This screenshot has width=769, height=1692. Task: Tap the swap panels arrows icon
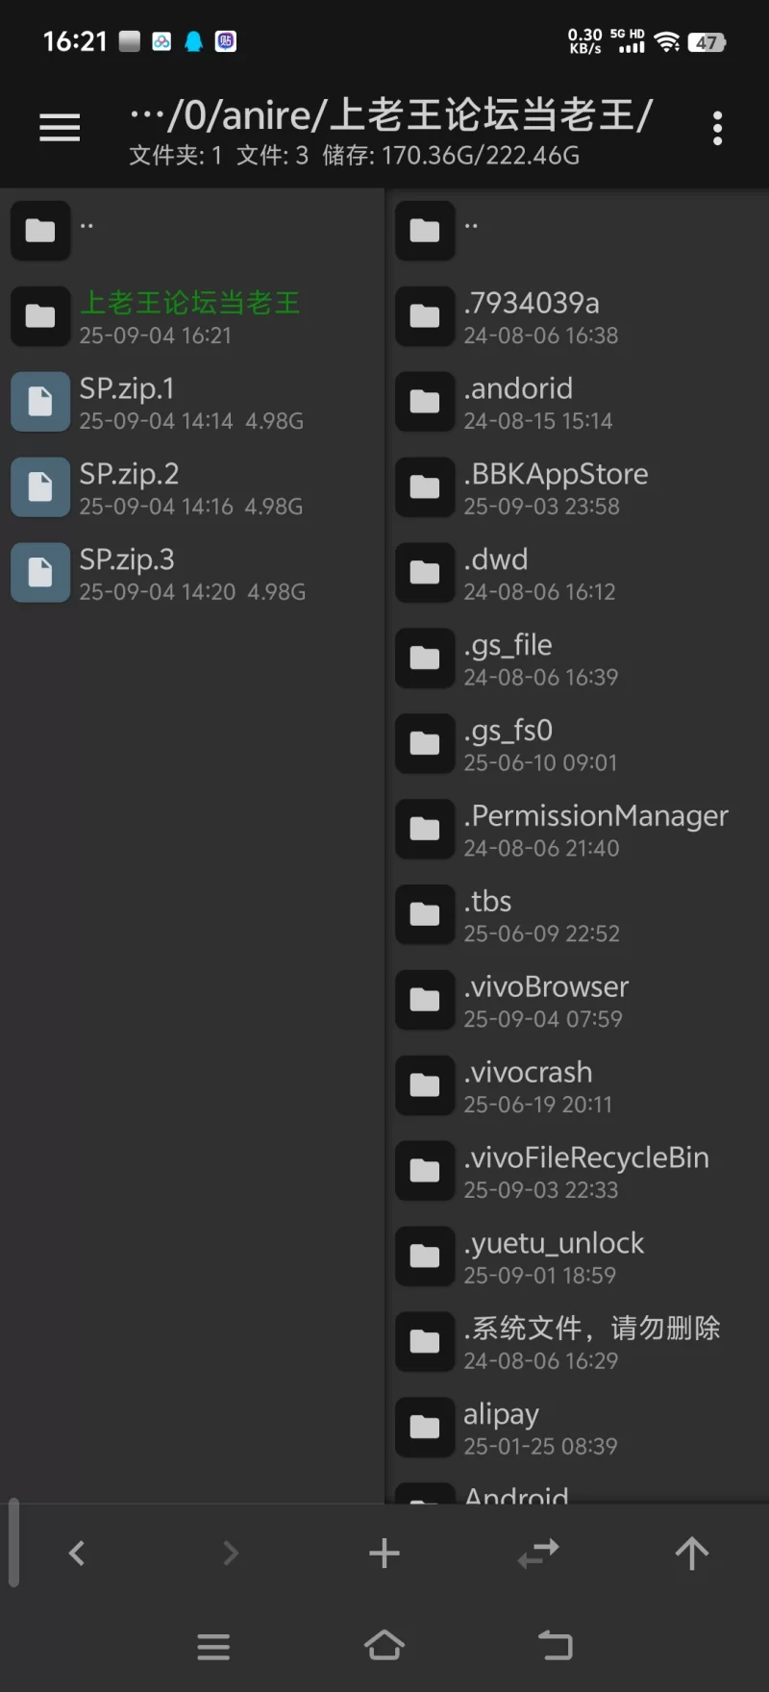point(538,1553)
